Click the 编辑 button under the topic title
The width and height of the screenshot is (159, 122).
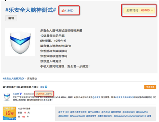(11, 18)
